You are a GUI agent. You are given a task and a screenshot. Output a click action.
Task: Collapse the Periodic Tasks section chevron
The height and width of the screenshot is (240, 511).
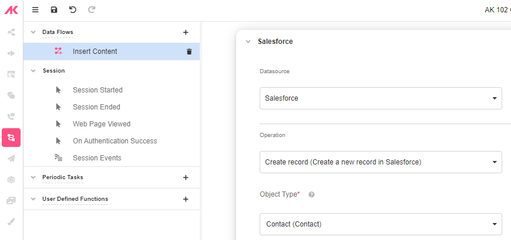33,177
